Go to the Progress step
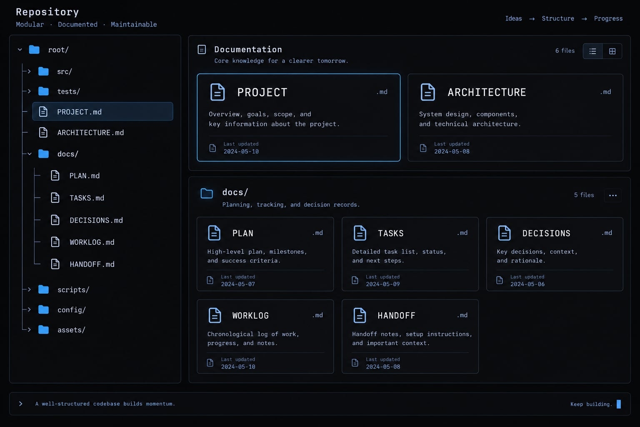 (x=608, y=18)
